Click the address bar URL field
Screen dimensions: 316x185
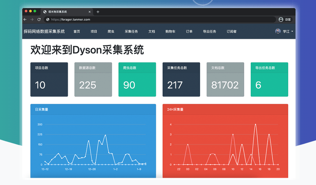pos(160,19)
